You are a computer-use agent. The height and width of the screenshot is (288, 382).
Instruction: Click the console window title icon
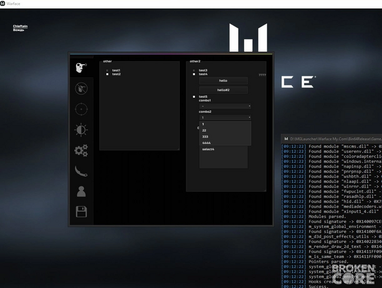(286, 139)
